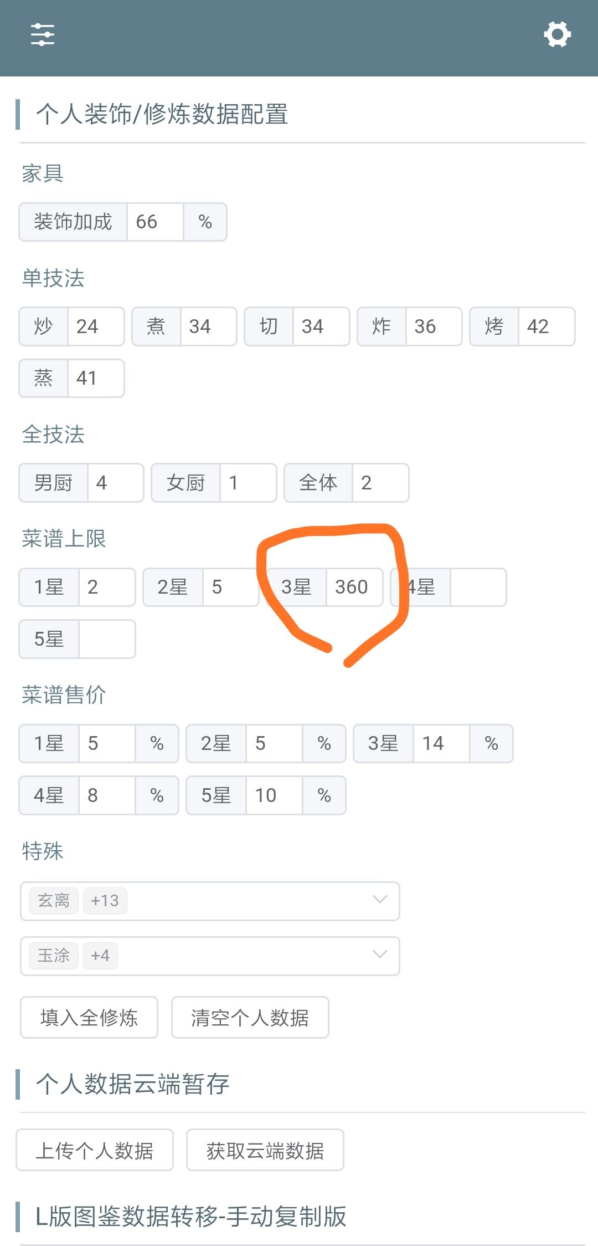
Task: Open the filter sliders menu icon
Action: (x=43, y=35)
